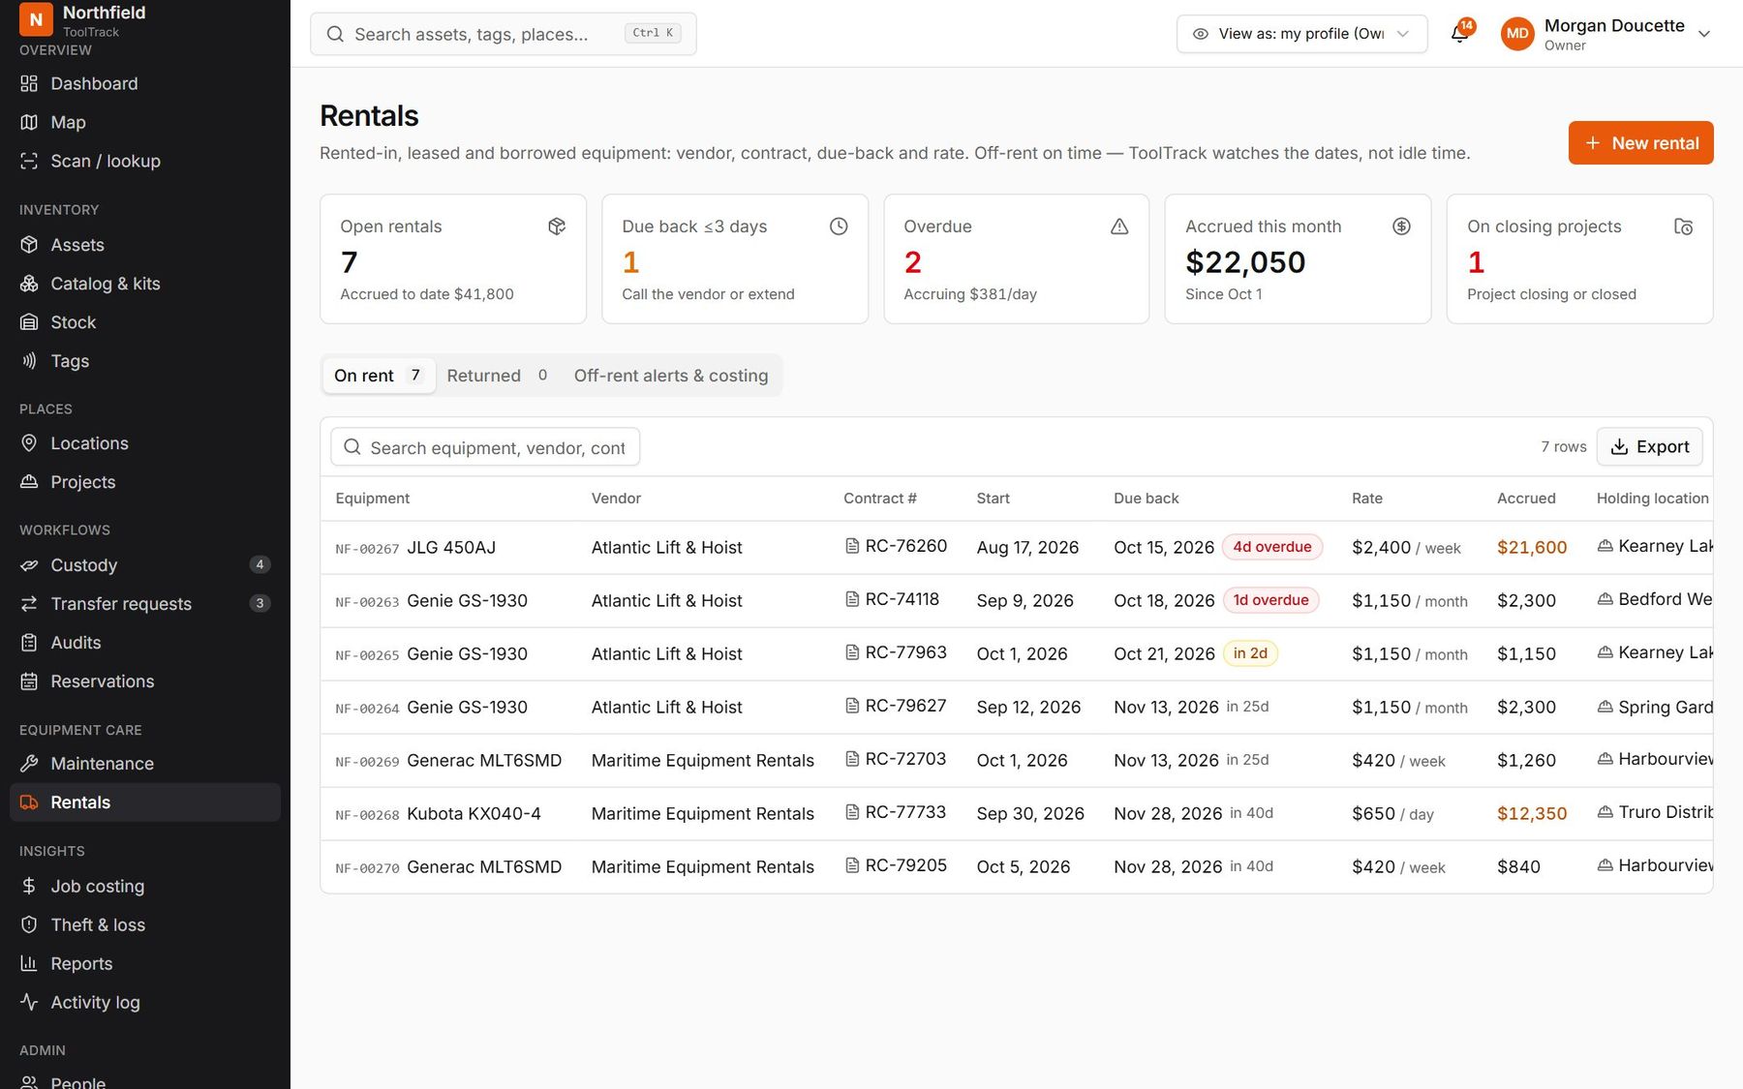Open Assets in the Inventory section
This screenshot has width=1743, height=1089.
[x=145, y=245]
